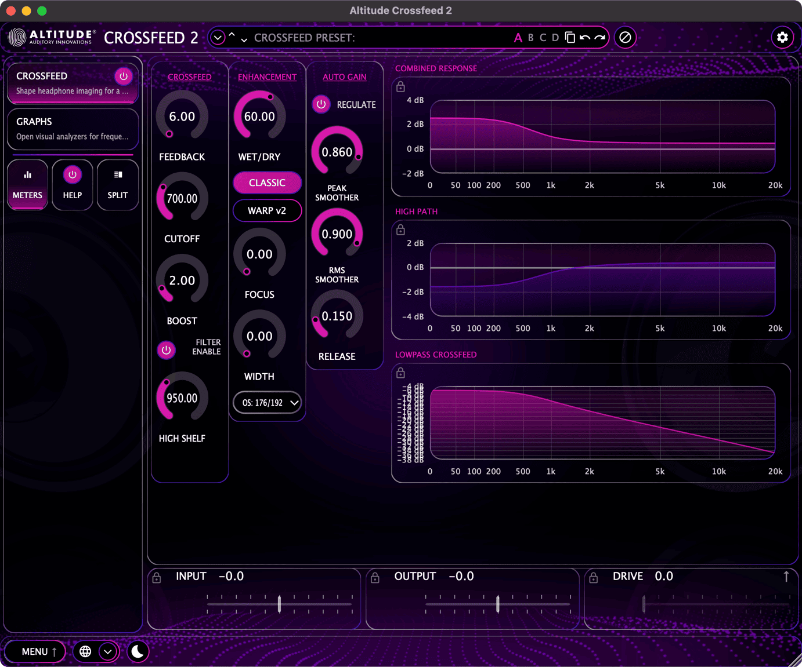Toggle the Drive lock icon
The width and height of the screenshot is (802, 667).
point(594,578)
